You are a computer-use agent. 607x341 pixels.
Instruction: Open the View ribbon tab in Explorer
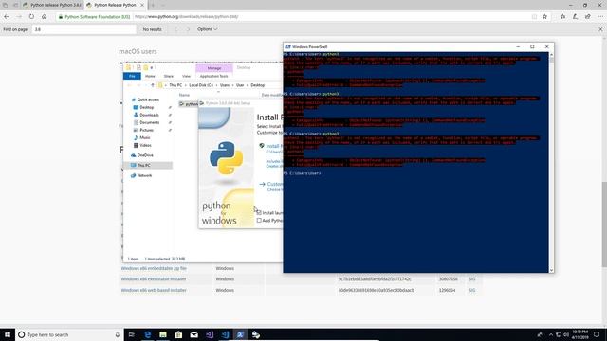point(186,76)
